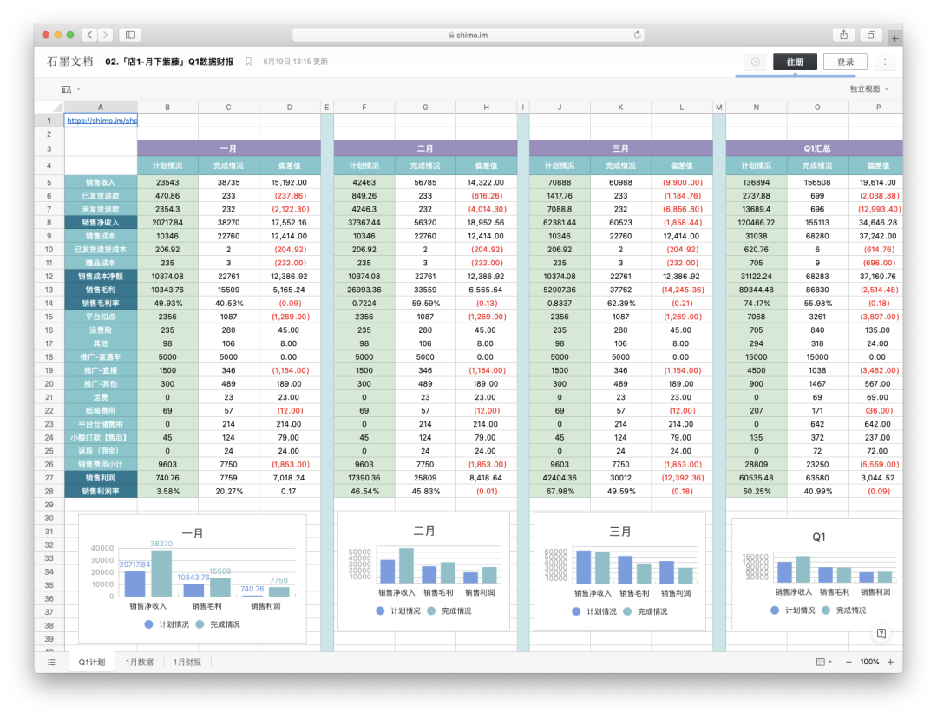The height and width of the screenshot is (718, 937).
Task: Select the 销售利润率 row label
Action: [x=101, y=491]
